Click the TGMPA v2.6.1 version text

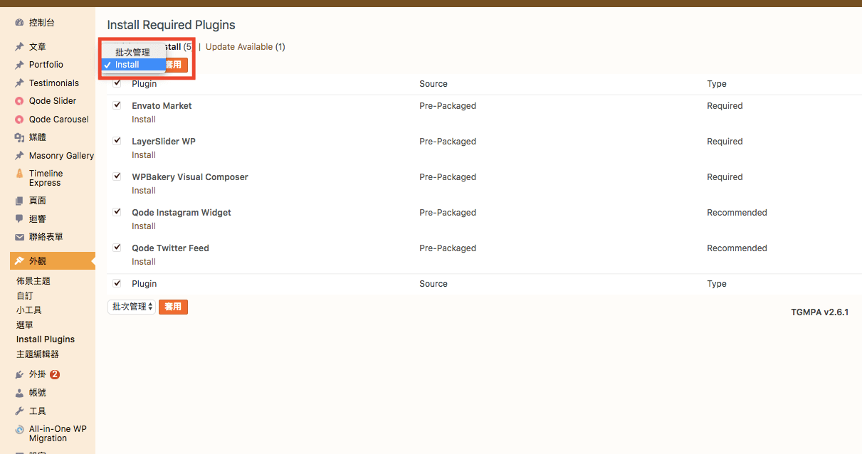point(819,312)
